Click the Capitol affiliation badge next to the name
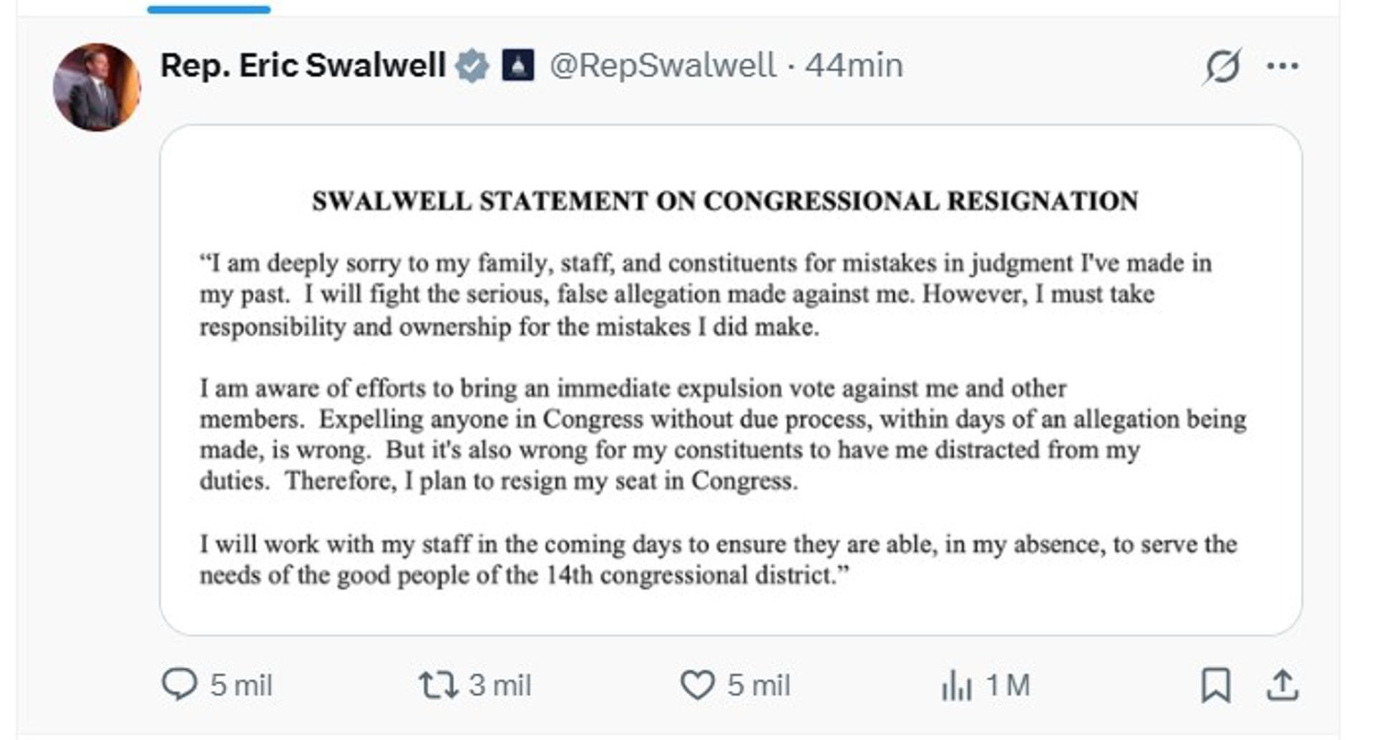The width and height of the screenshot is (1374, 740). coord(517,64)
